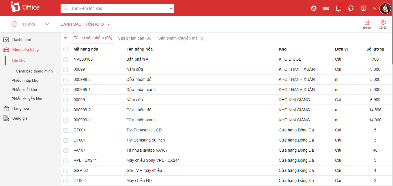This screenshot has height=186, width=393.
Task: Click the Export icon
Action: 367,23
